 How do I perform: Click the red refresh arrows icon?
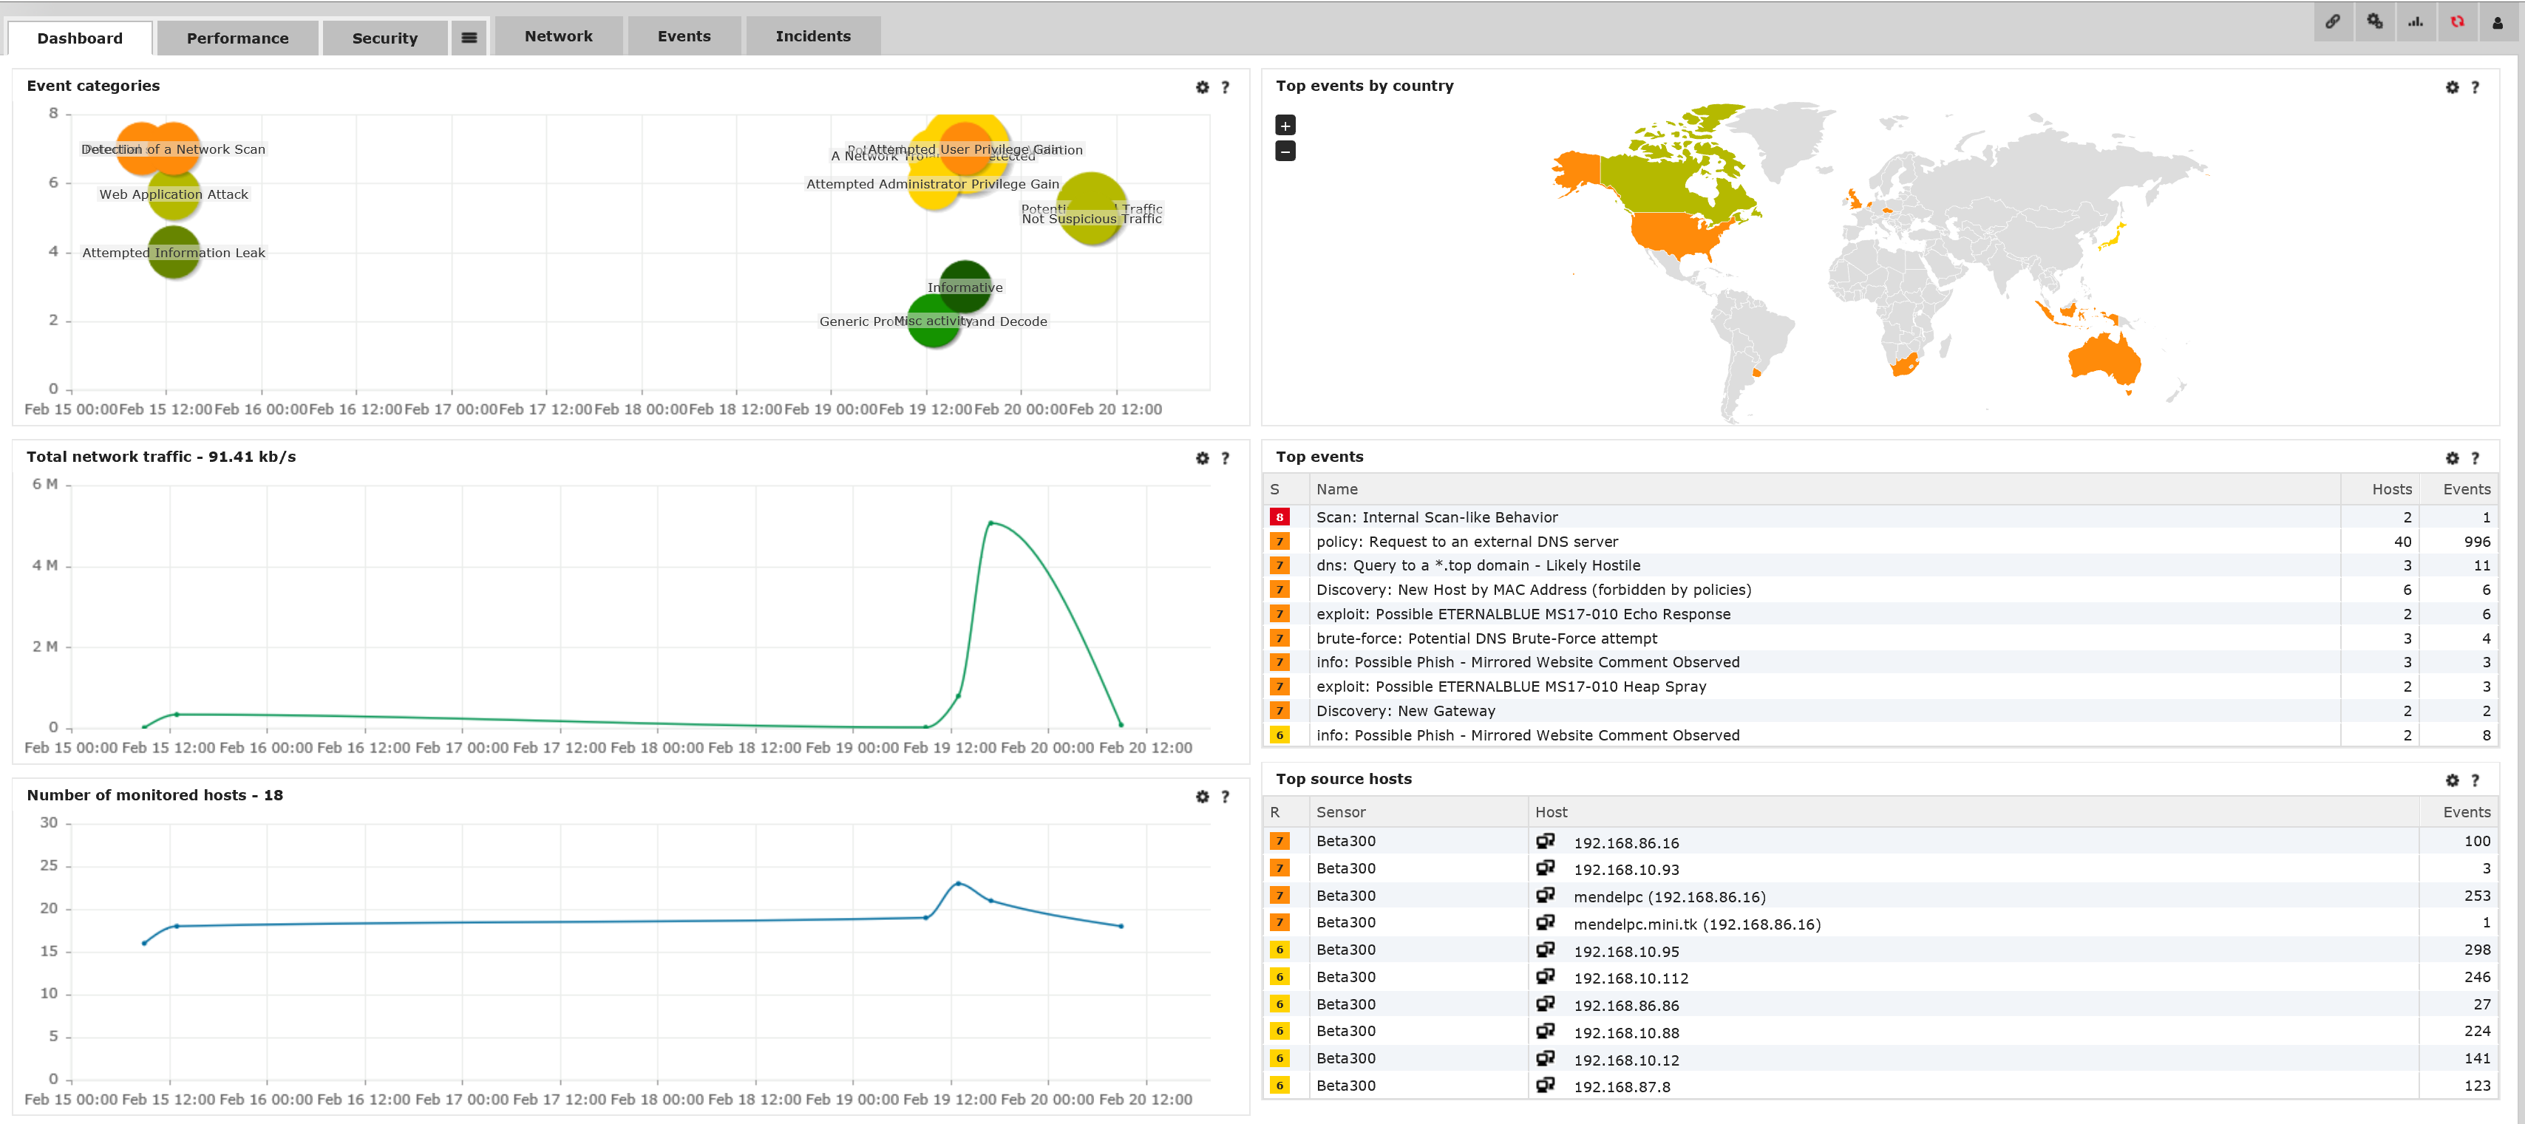click(x=2456, y=21)
